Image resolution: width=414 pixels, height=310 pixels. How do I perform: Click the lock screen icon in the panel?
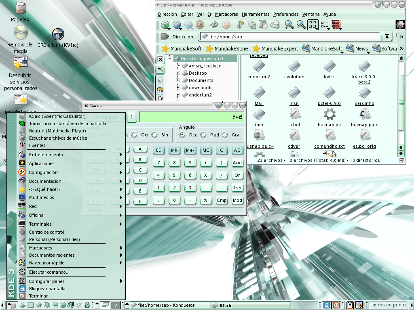click(326, 305)
